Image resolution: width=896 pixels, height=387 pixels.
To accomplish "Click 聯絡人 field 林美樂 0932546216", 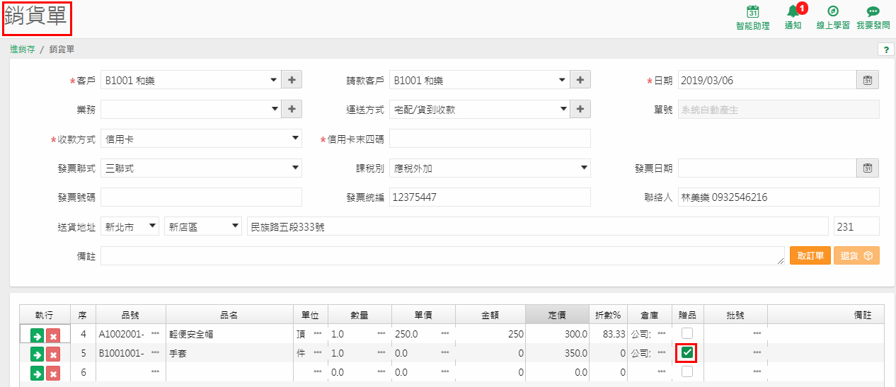I will 779,197.
